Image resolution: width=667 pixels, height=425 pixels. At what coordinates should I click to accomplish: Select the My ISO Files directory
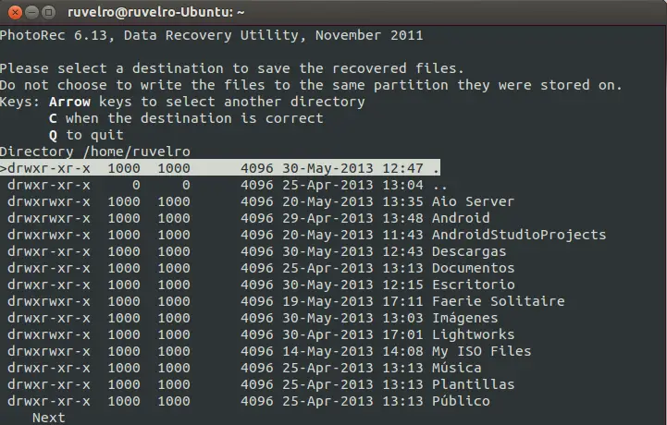point(269,351)
